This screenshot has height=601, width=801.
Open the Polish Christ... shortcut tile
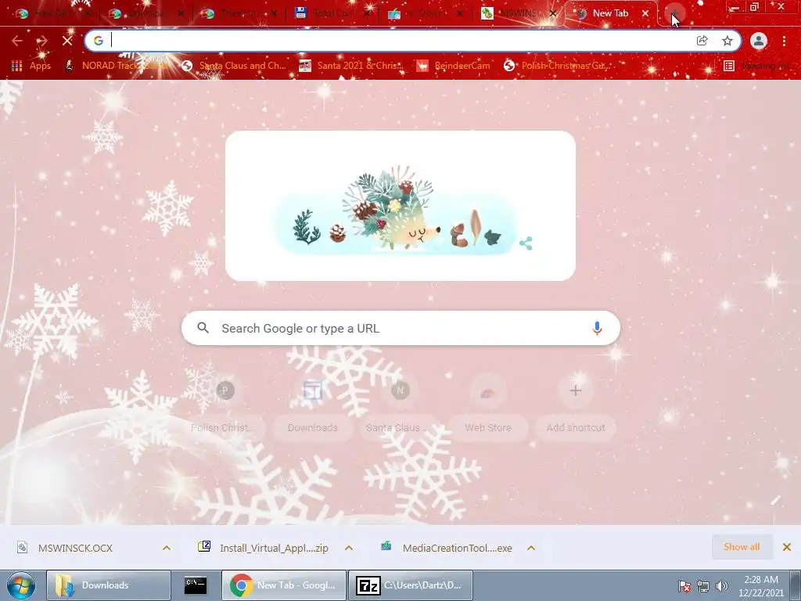(x=224, y=407)
